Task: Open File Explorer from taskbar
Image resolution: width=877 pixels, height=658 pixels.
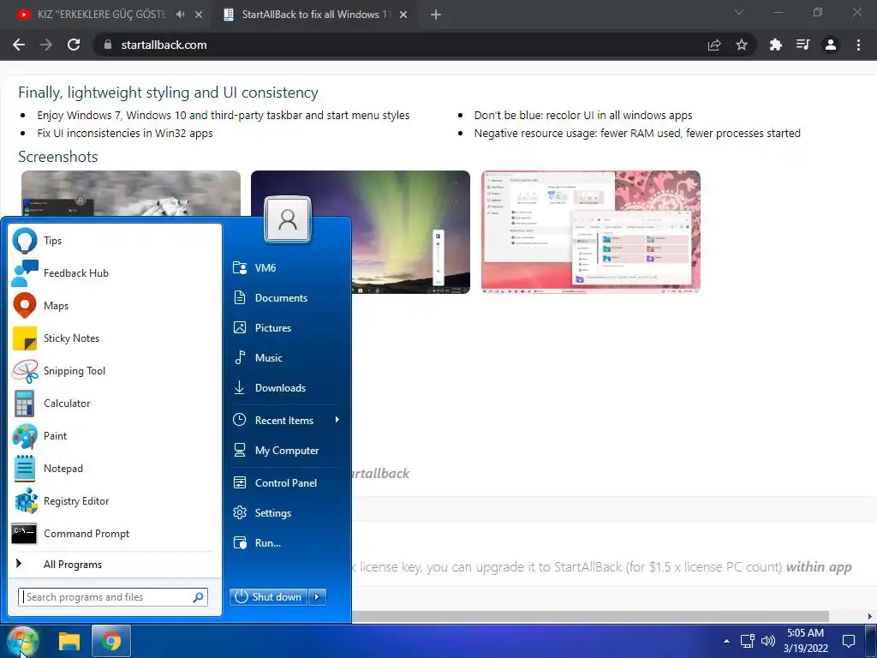Action: coord(69,641)
